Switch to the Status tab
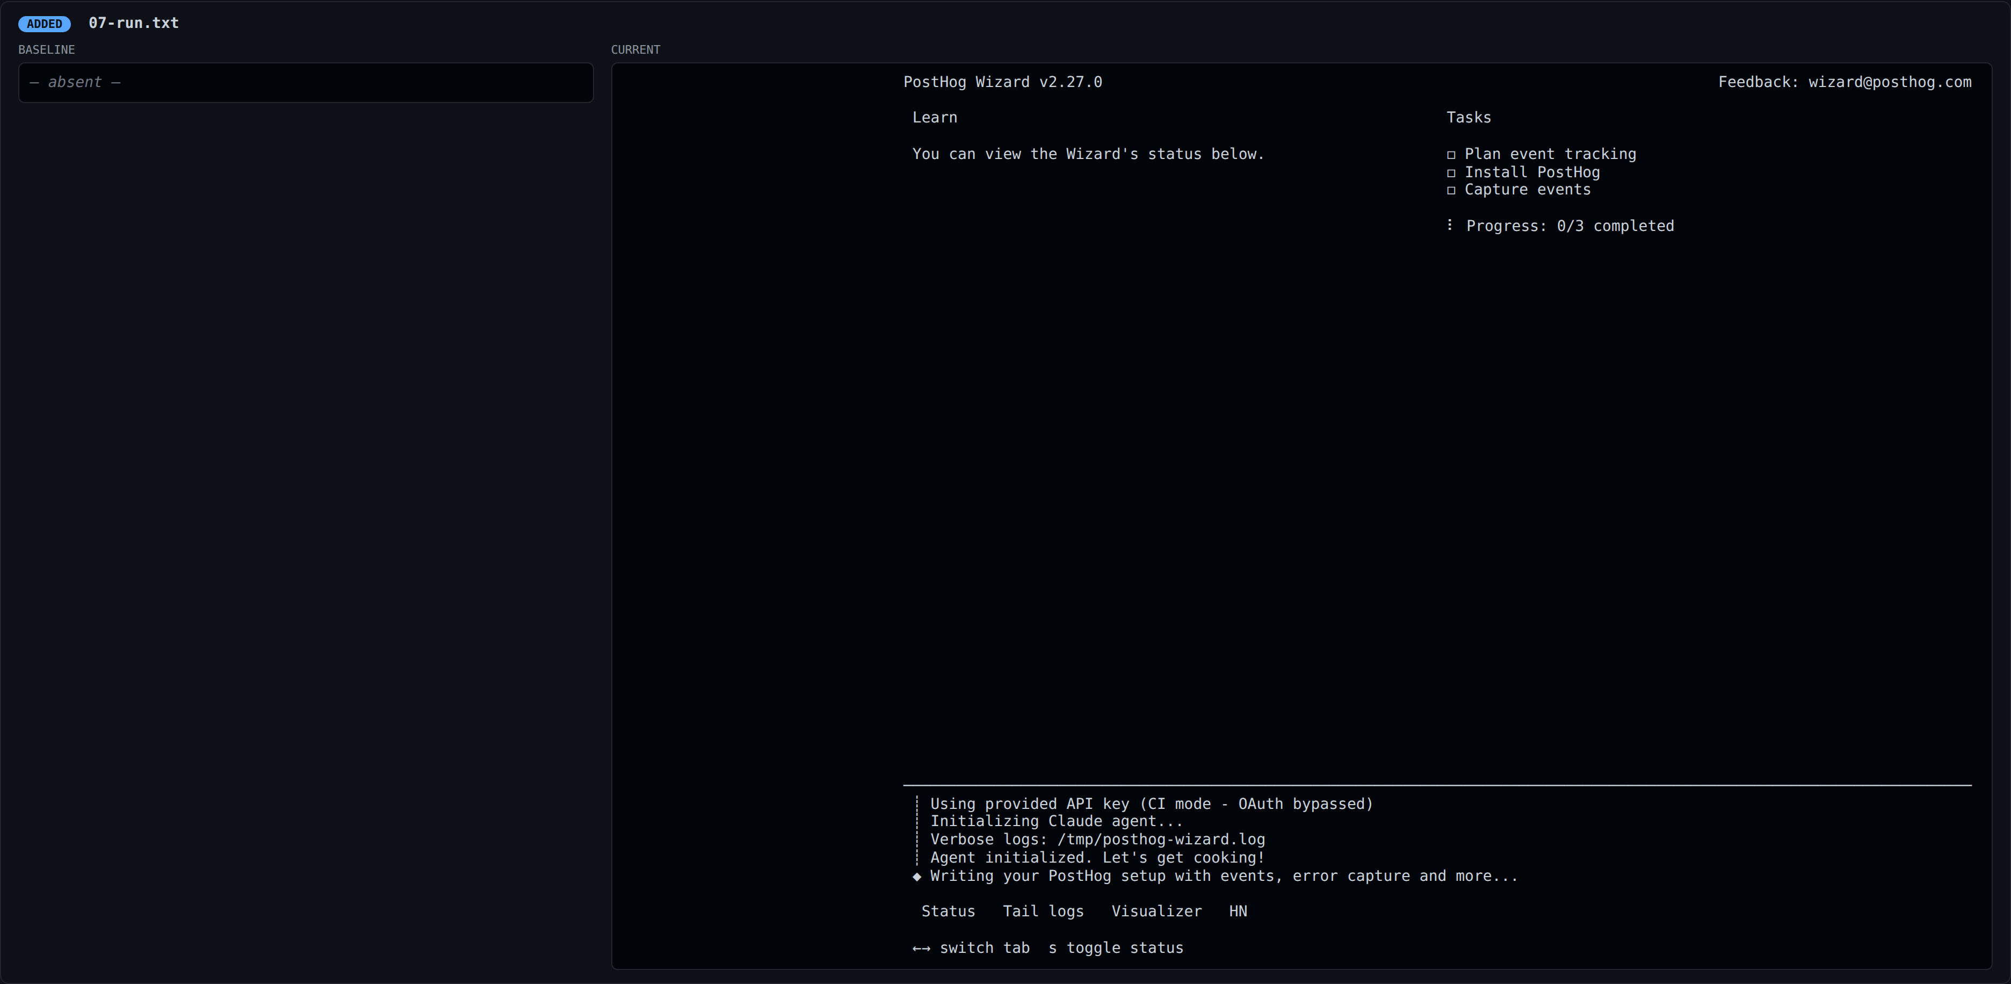The image size is (2011, 984). pos(947,911)
